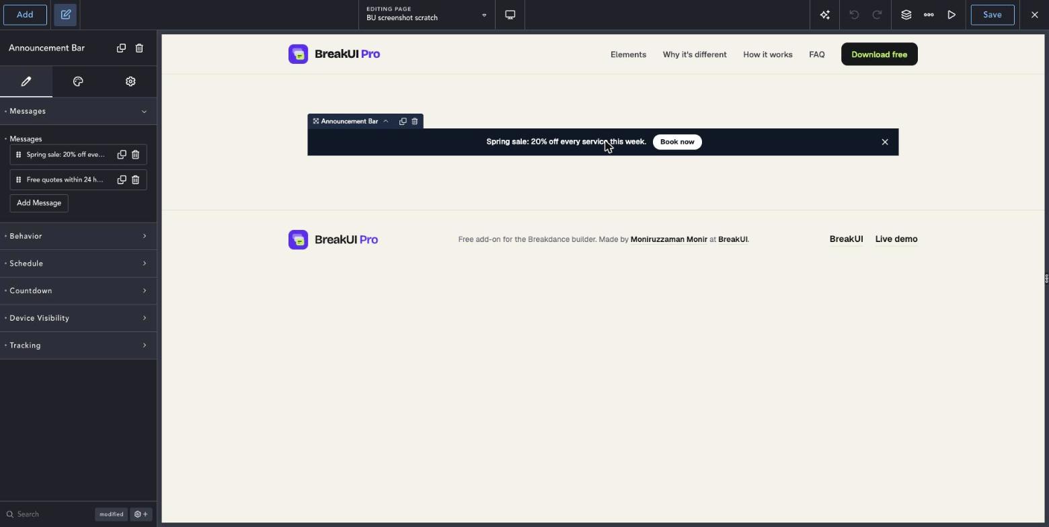Expand the Schedule section
The width and height of the screenshot is (1049, 527).
78,263
